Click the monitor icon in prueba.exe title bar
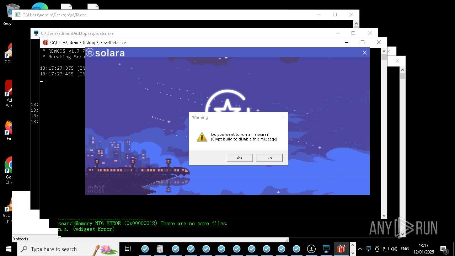This screenshot has height=256, width=455. coord(36,33)
